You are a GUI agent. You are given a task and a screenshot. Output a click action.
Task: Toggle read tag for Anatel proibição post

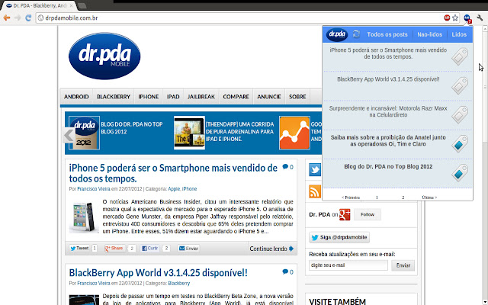point(460,144)
